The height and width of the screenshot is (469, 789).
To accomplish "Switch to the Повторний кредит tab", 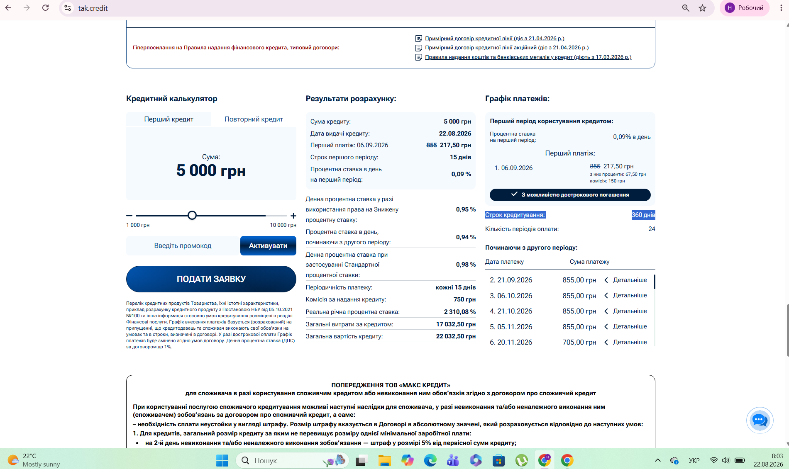I will pyautogui.click(x=254, y=119).
